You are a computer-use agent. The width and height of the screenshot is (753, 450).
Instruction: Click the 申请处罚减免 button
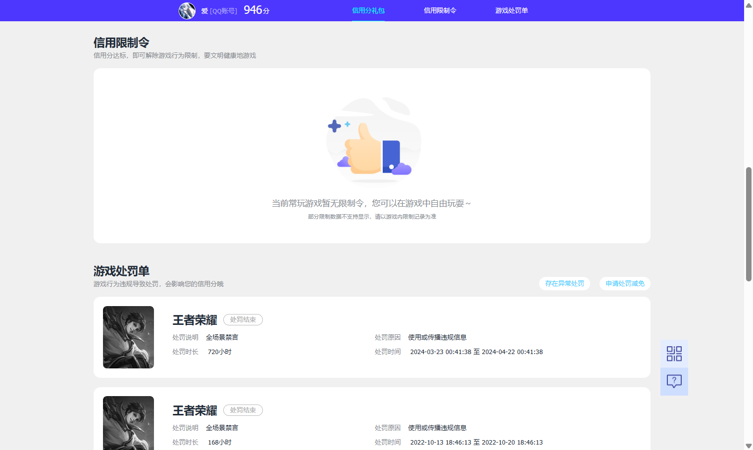click(x=625, y=283)
